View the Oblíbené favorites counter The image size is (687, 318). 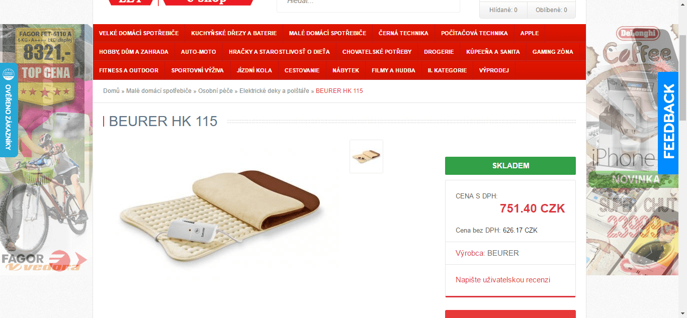pyautogui.click(x=551, y=10)
